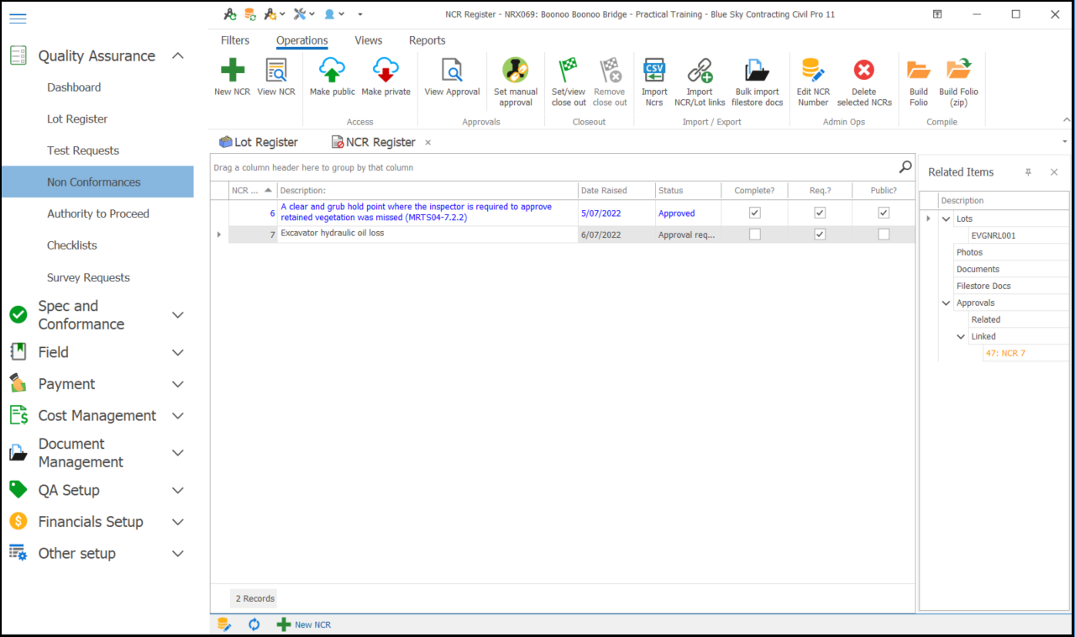The height and width of the screenshot is (637, 1075).
Task: Expand the Payment section
Action: [177, 384]
